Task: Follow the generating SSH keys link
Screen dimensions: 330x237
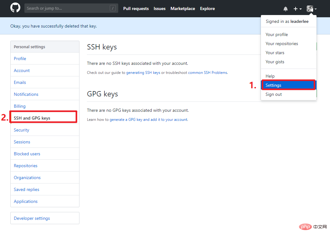Action: pyautogui.click(x=143, y=73)
